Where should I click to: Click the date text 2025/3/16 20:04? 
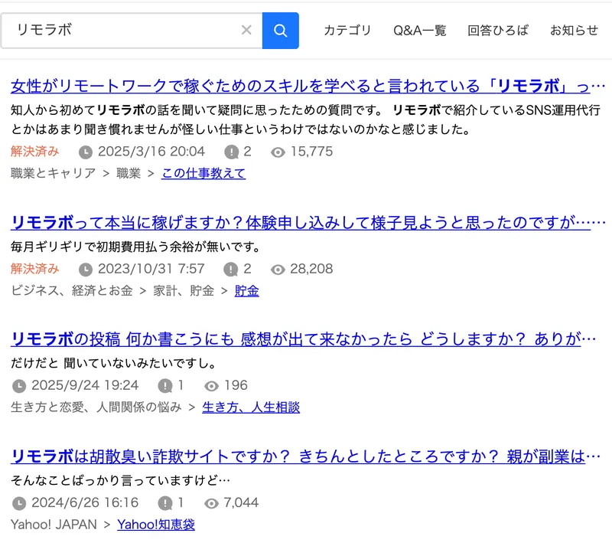151,151
